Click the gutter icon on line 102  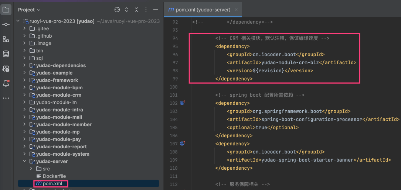pos(182,103)
